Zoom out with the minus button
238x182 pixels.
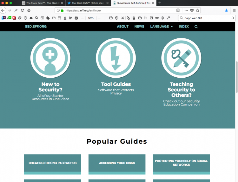click(x=83, y=18)
